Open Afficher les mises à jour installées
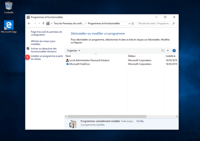 pos(43,43)
